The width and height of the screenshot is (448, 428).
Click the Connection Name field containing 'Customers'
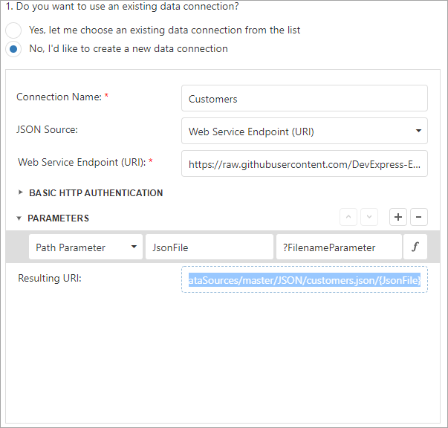(x=304, y=98)
